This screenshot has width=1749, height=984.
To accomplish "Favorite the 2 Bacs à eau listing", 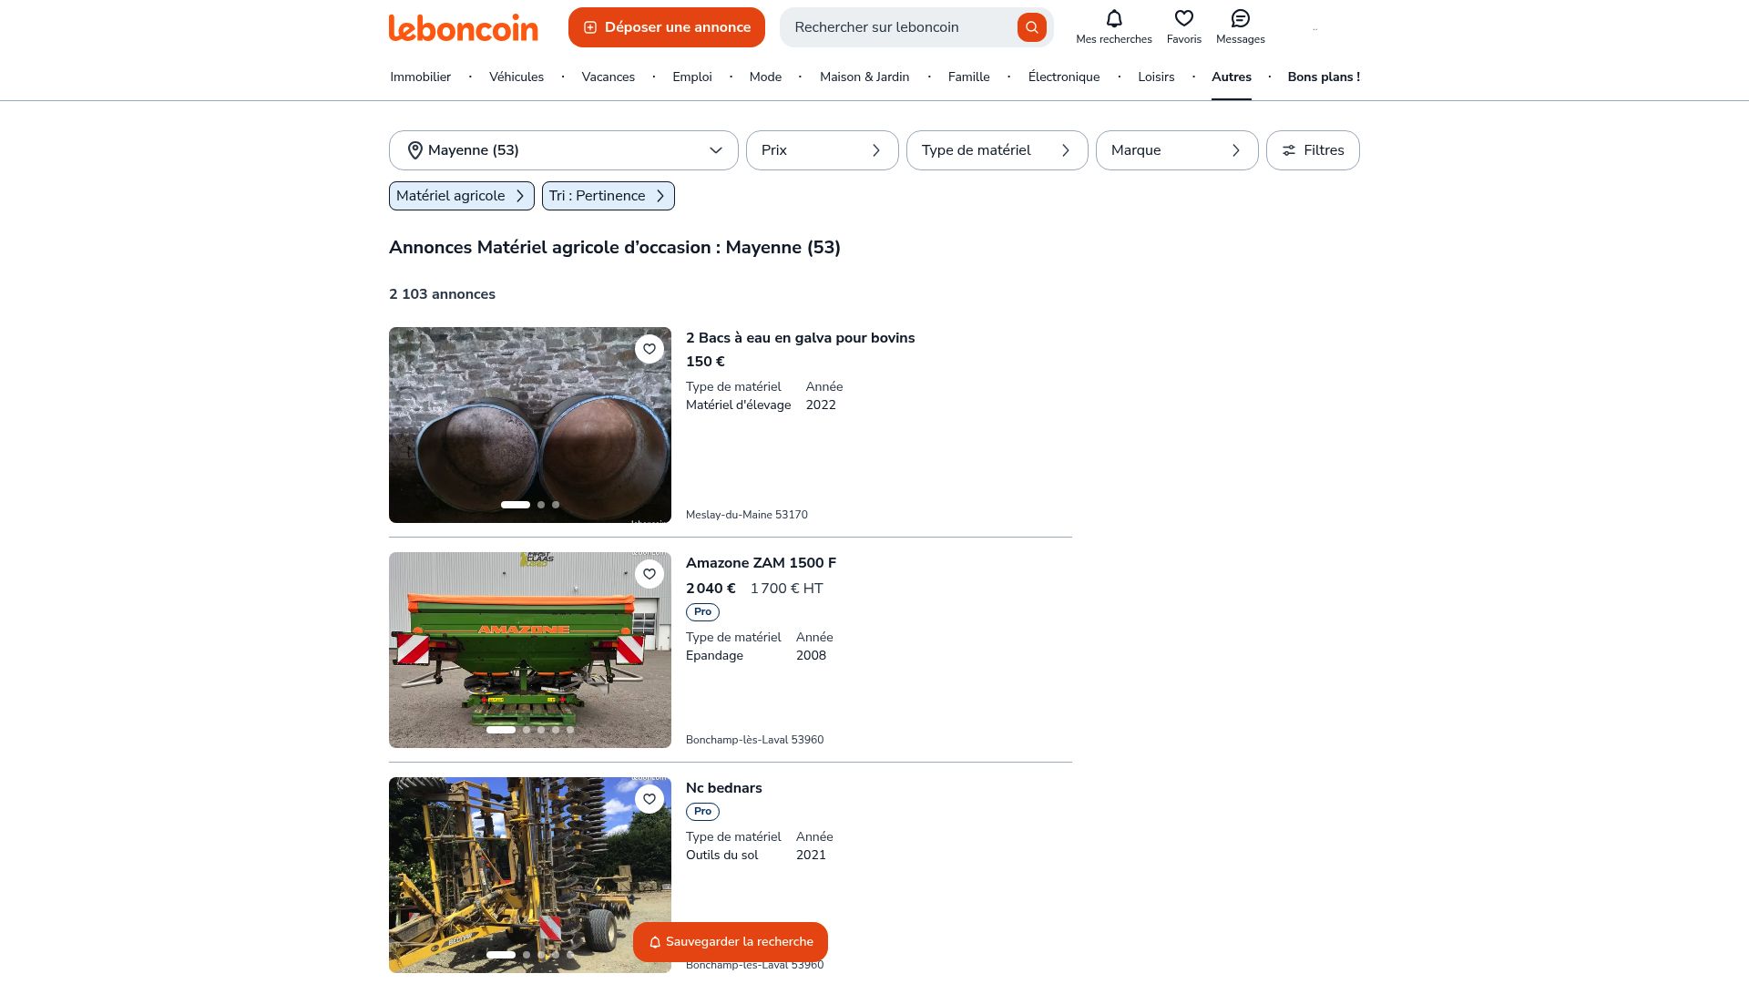I will point(649,349).
